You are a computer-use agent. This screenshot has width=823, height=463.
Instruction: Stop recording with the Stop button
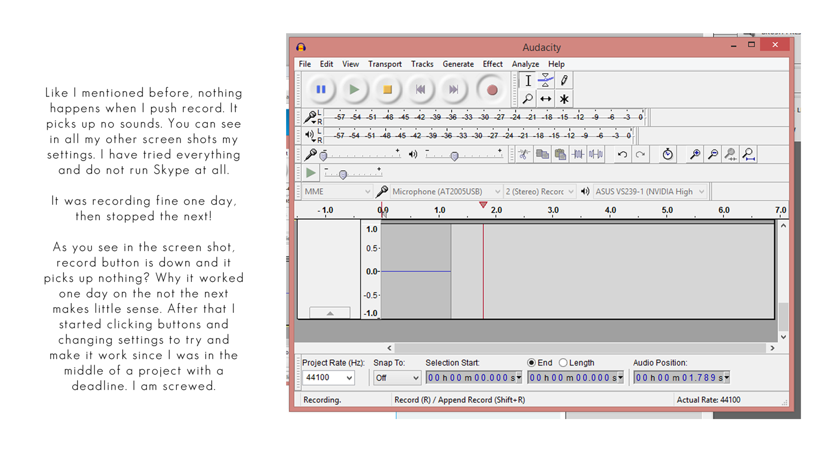click(387, 89)
